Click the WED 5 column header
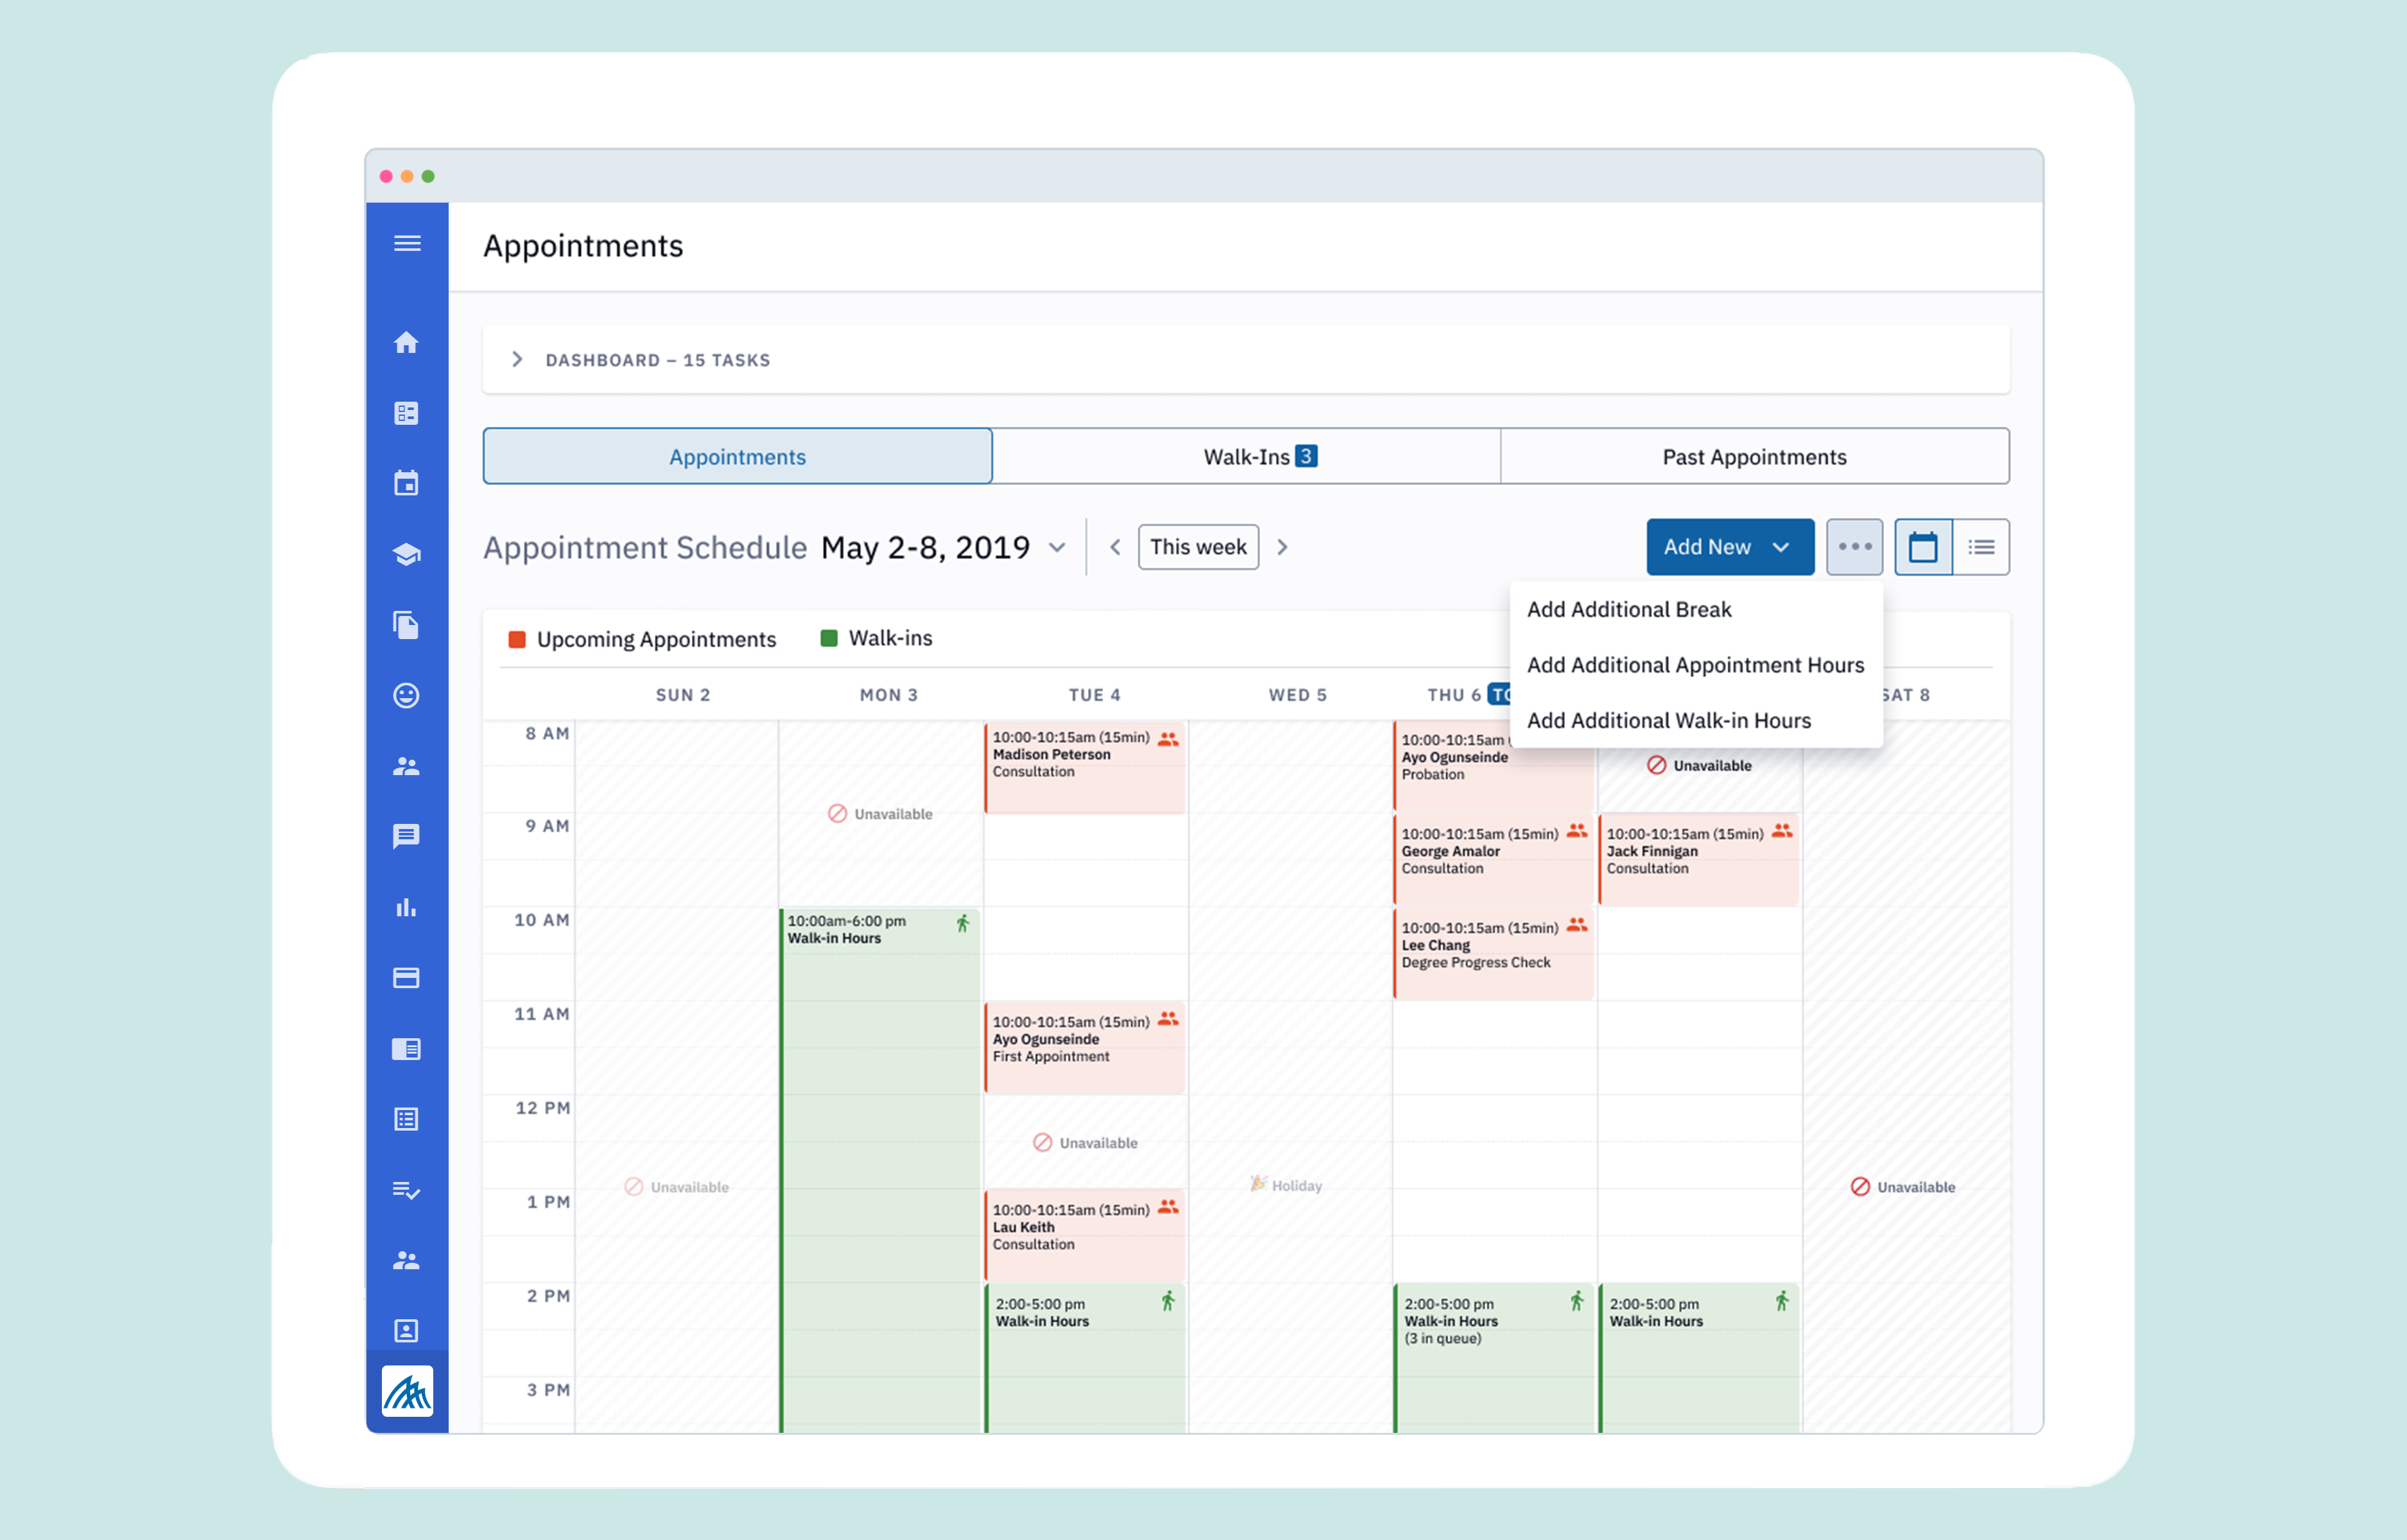The height and width of the screenshot is (1540, 2407). coord(1297,695)
